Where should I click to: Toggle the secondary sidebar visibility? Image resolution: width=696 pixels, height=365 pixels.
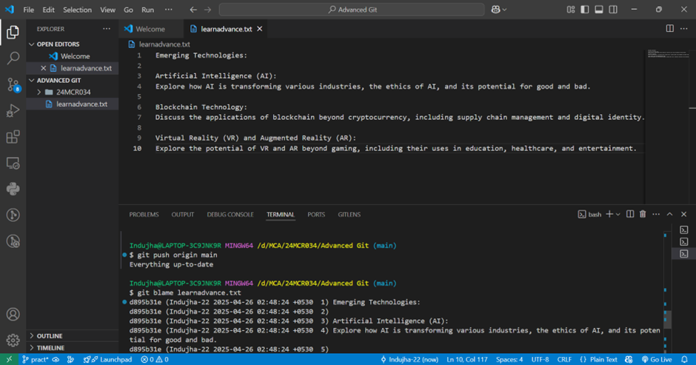pos(613,10)
